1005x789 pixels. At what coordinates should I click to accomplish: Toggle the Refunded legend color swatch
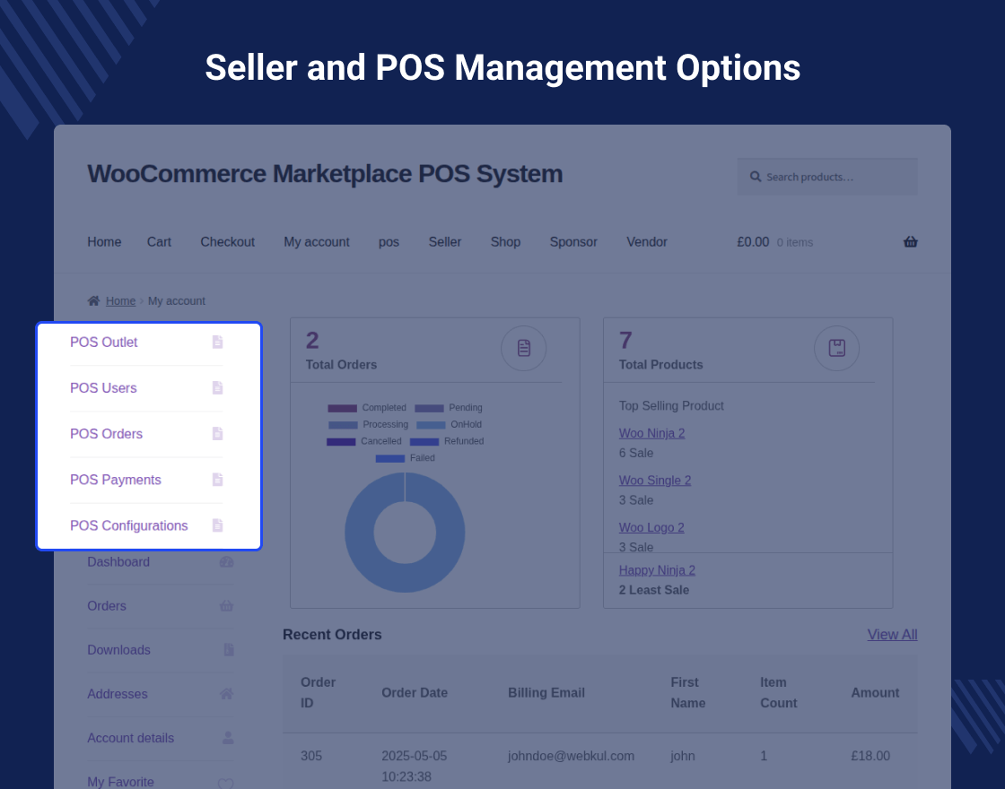424,441
